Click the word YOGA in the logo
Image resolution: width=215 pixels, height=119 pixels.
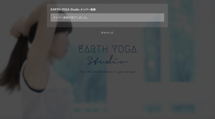click(124, 49)
